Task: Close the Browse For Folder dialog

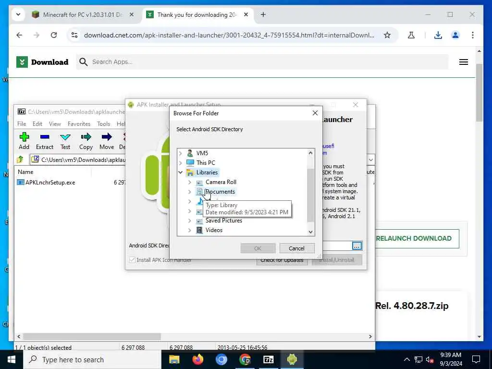Action: tap(315, 113)
